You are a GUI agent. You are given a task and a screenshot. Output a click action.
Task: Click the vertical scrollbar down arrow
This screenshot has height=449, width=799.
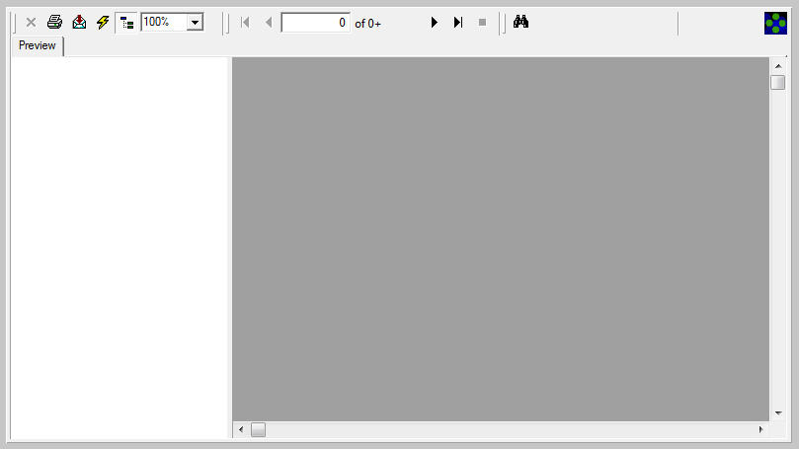coord(778,412)
